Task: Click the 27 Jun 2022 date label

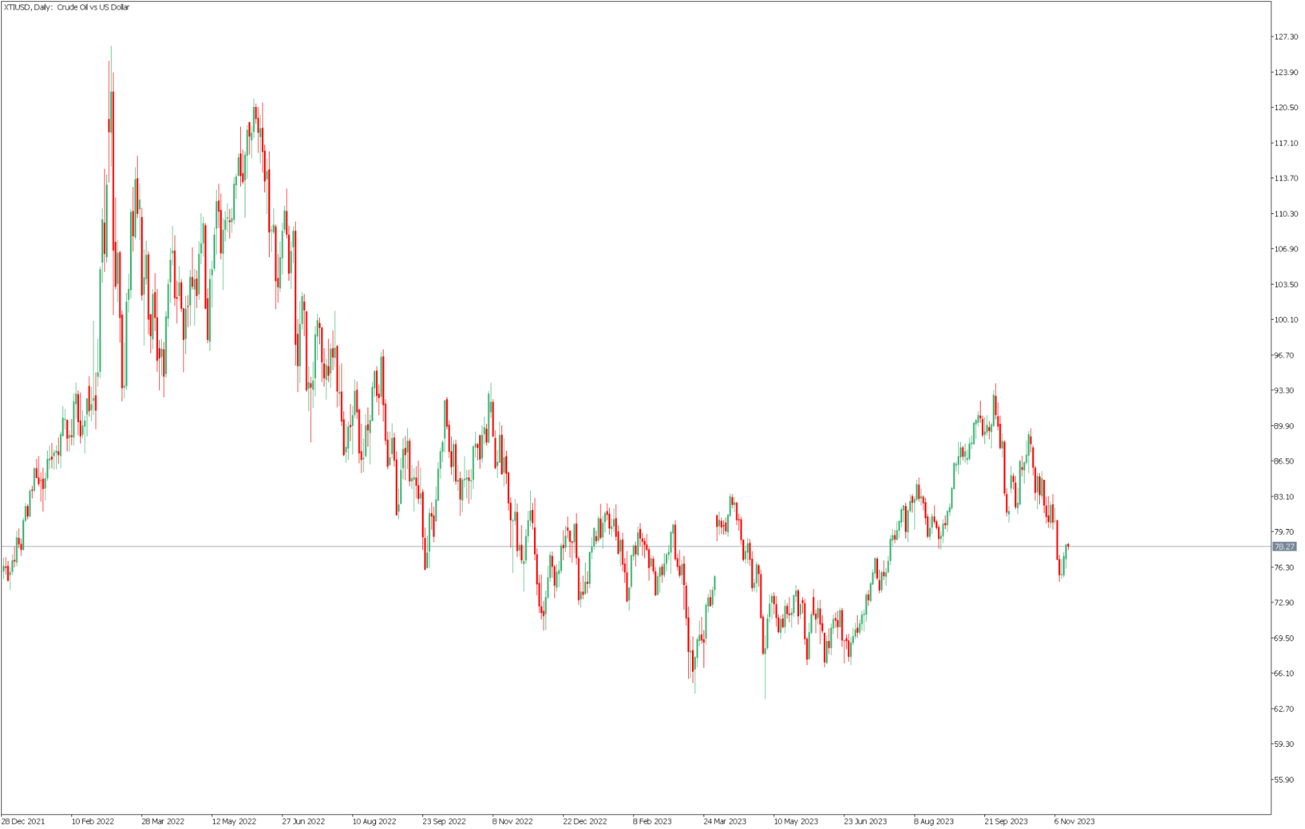Action: (304, 822)
